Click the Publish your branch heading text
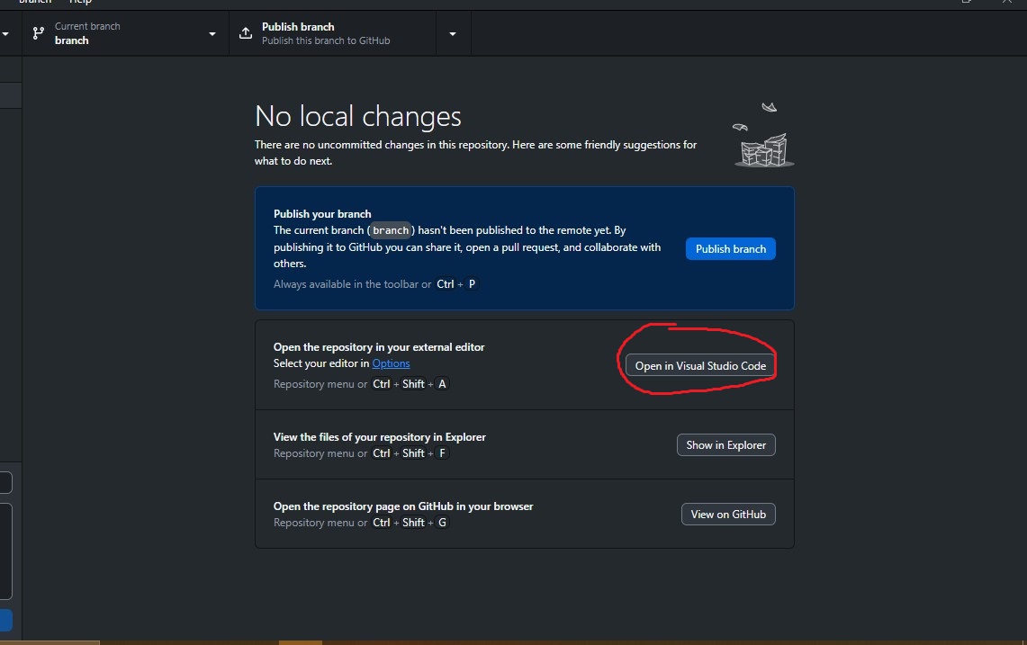 pyautogui.click(x=322, y=213)
